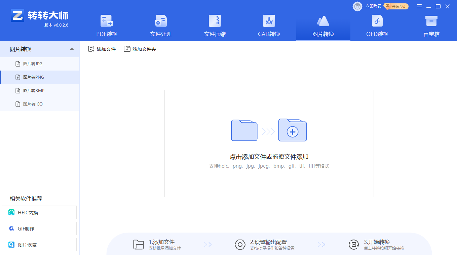
Task: Open the 百宝箱 toolbox
Action: point(431,26)
